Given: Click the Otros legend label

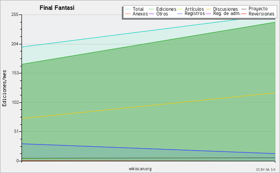Looking at the screenshot, I should click(x=162, y=14).
